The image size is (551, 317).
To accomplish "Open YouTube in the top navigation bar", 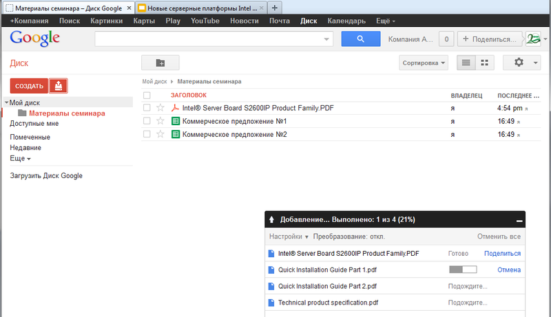I will point(205,21).
